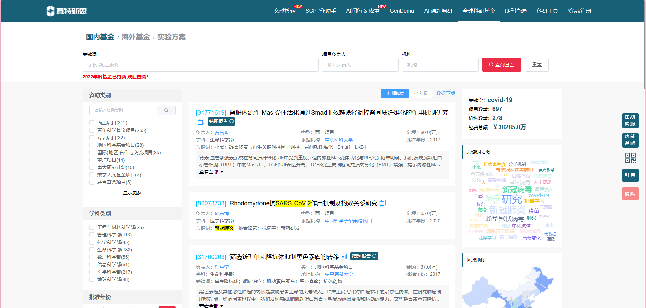Check 地球科学部(48) filter
The width and height of the screenshot is (646, 308).
[x=92, y=279]
